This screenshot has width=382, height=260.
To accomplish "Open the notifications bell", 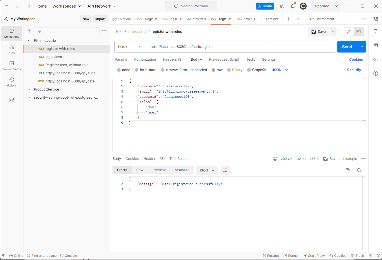I will click(x=293, y=6).
